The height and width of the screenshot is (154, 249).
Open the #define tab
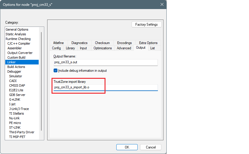click(x=59, y=43)
